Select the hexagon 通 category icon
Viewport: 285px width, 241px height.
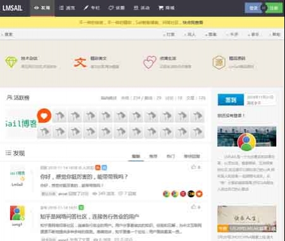pos(219,63)
